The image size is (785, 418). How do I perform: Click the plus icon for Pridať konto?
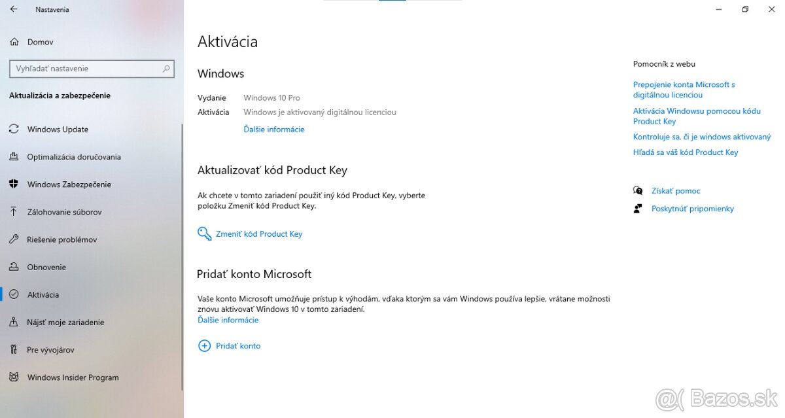[x=204, y=346]
